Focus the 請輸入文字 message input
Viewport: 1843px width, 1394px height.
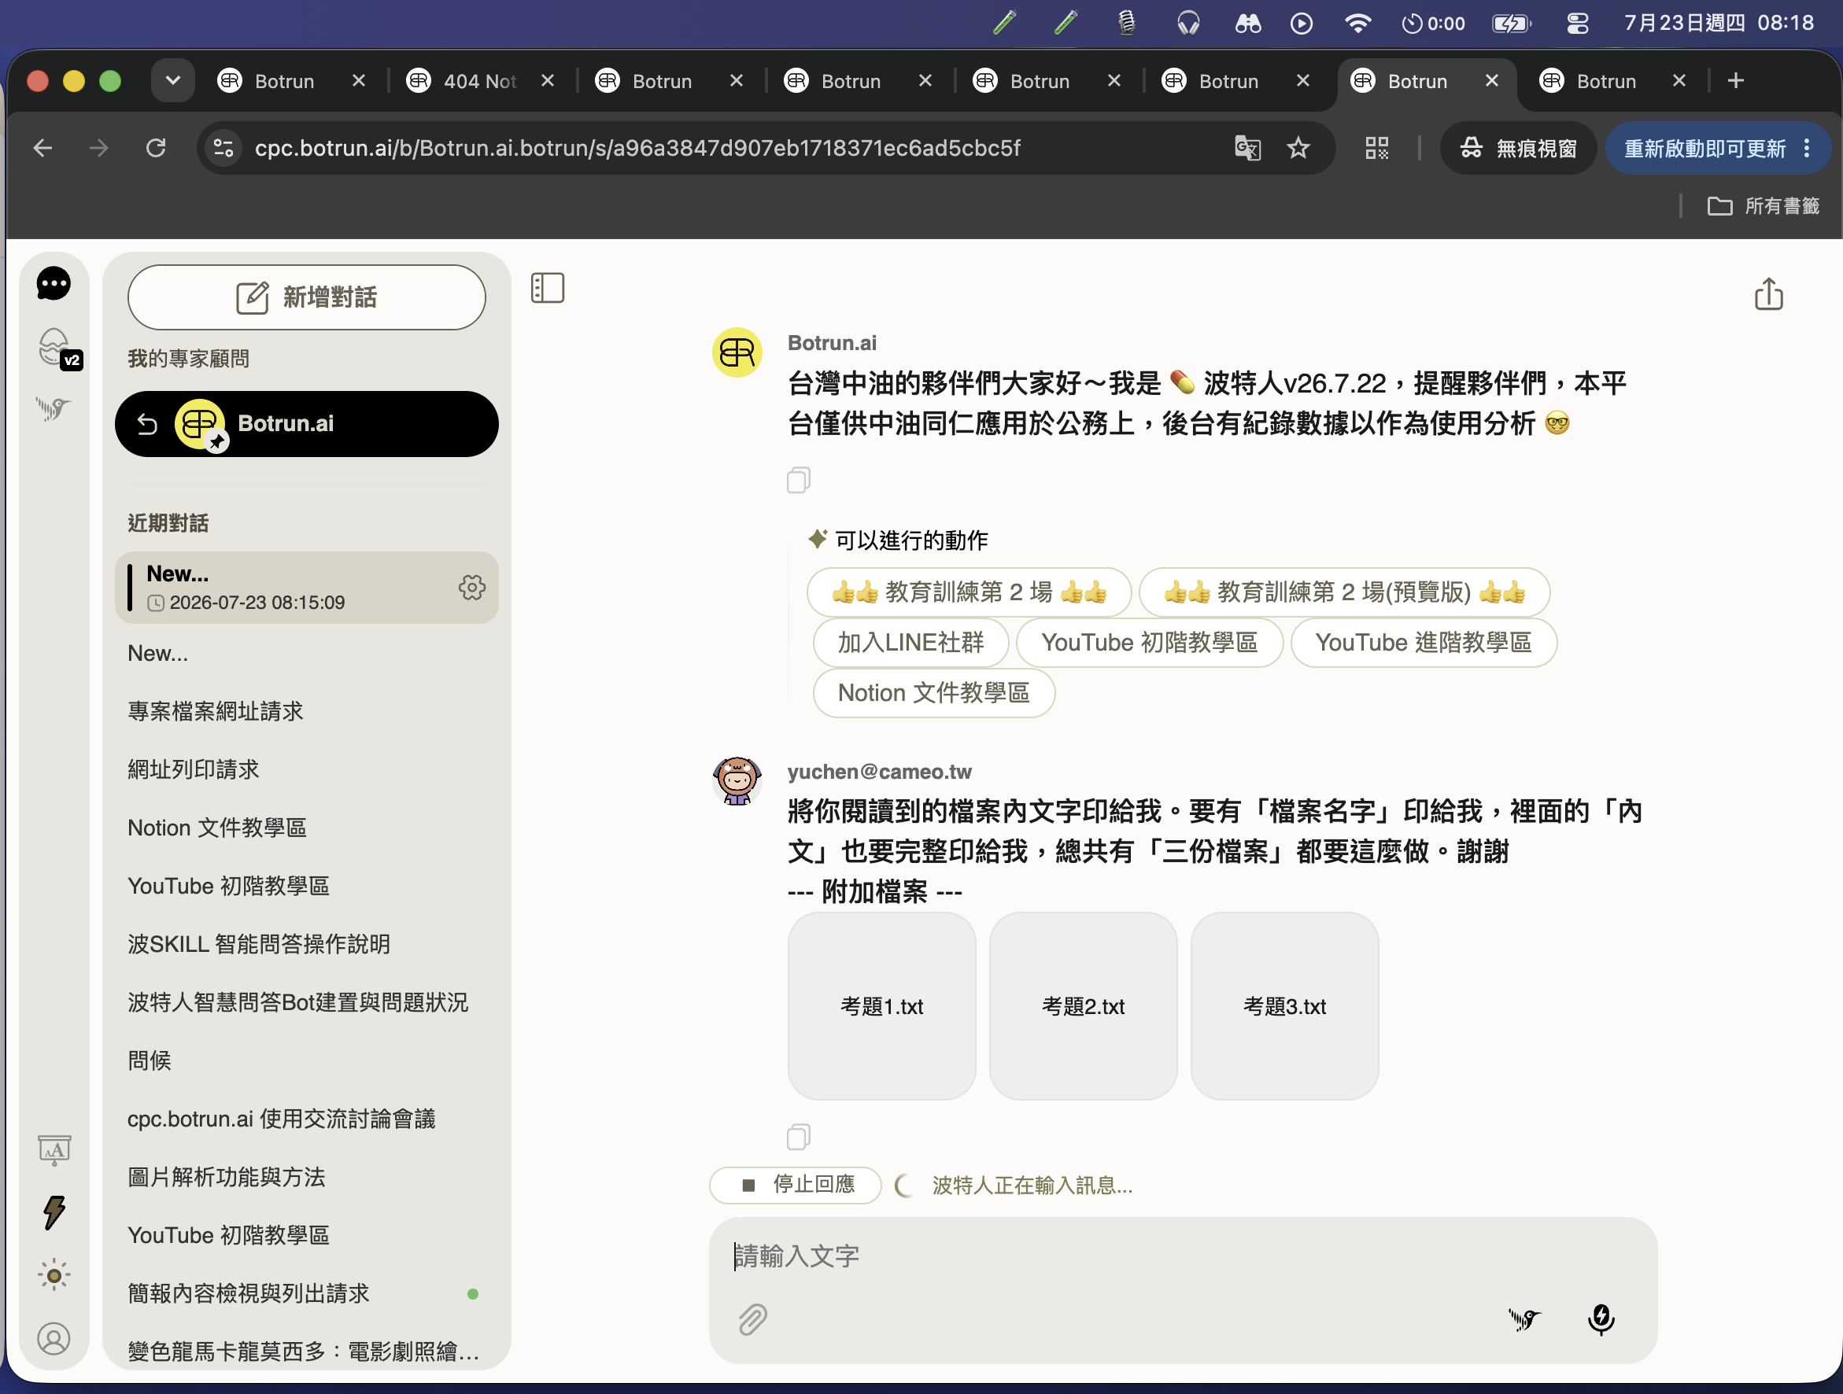tap(1181, 1256)
